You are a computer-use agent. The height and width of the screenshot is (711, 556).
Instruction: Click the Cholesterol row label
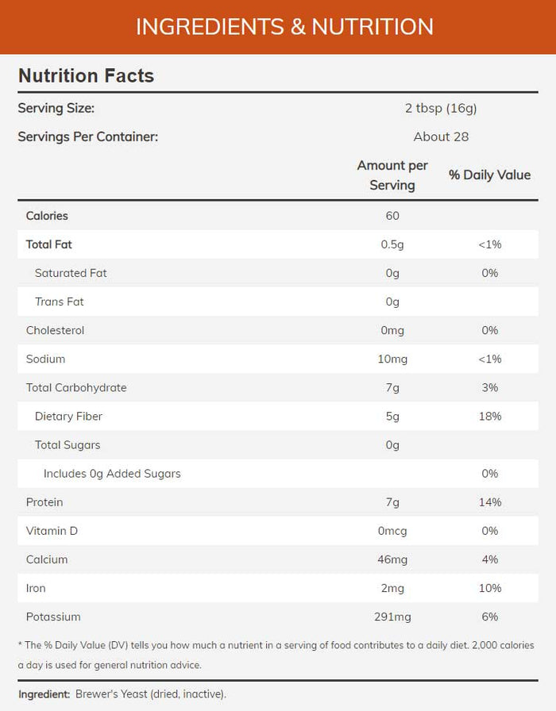pos(56,330)
